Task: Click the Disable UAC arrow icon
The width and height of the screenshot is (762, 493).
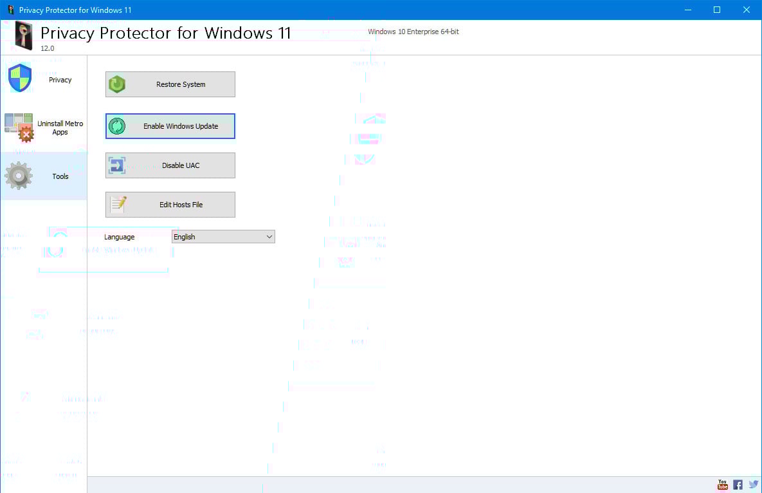Action: point(117,165)
